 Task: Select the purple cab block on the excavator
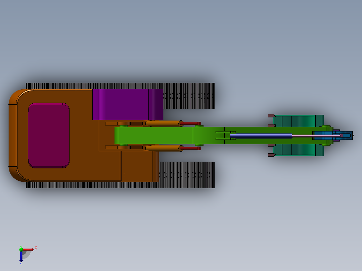click(128, 105)
